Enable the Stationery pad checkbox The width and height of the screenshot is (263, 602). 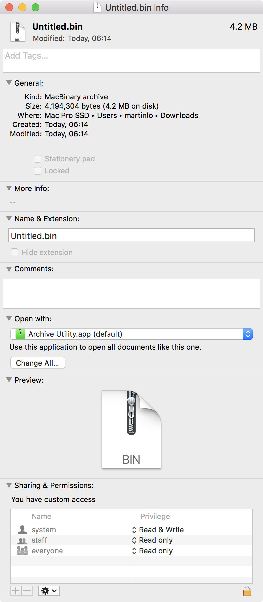[37, 159]
